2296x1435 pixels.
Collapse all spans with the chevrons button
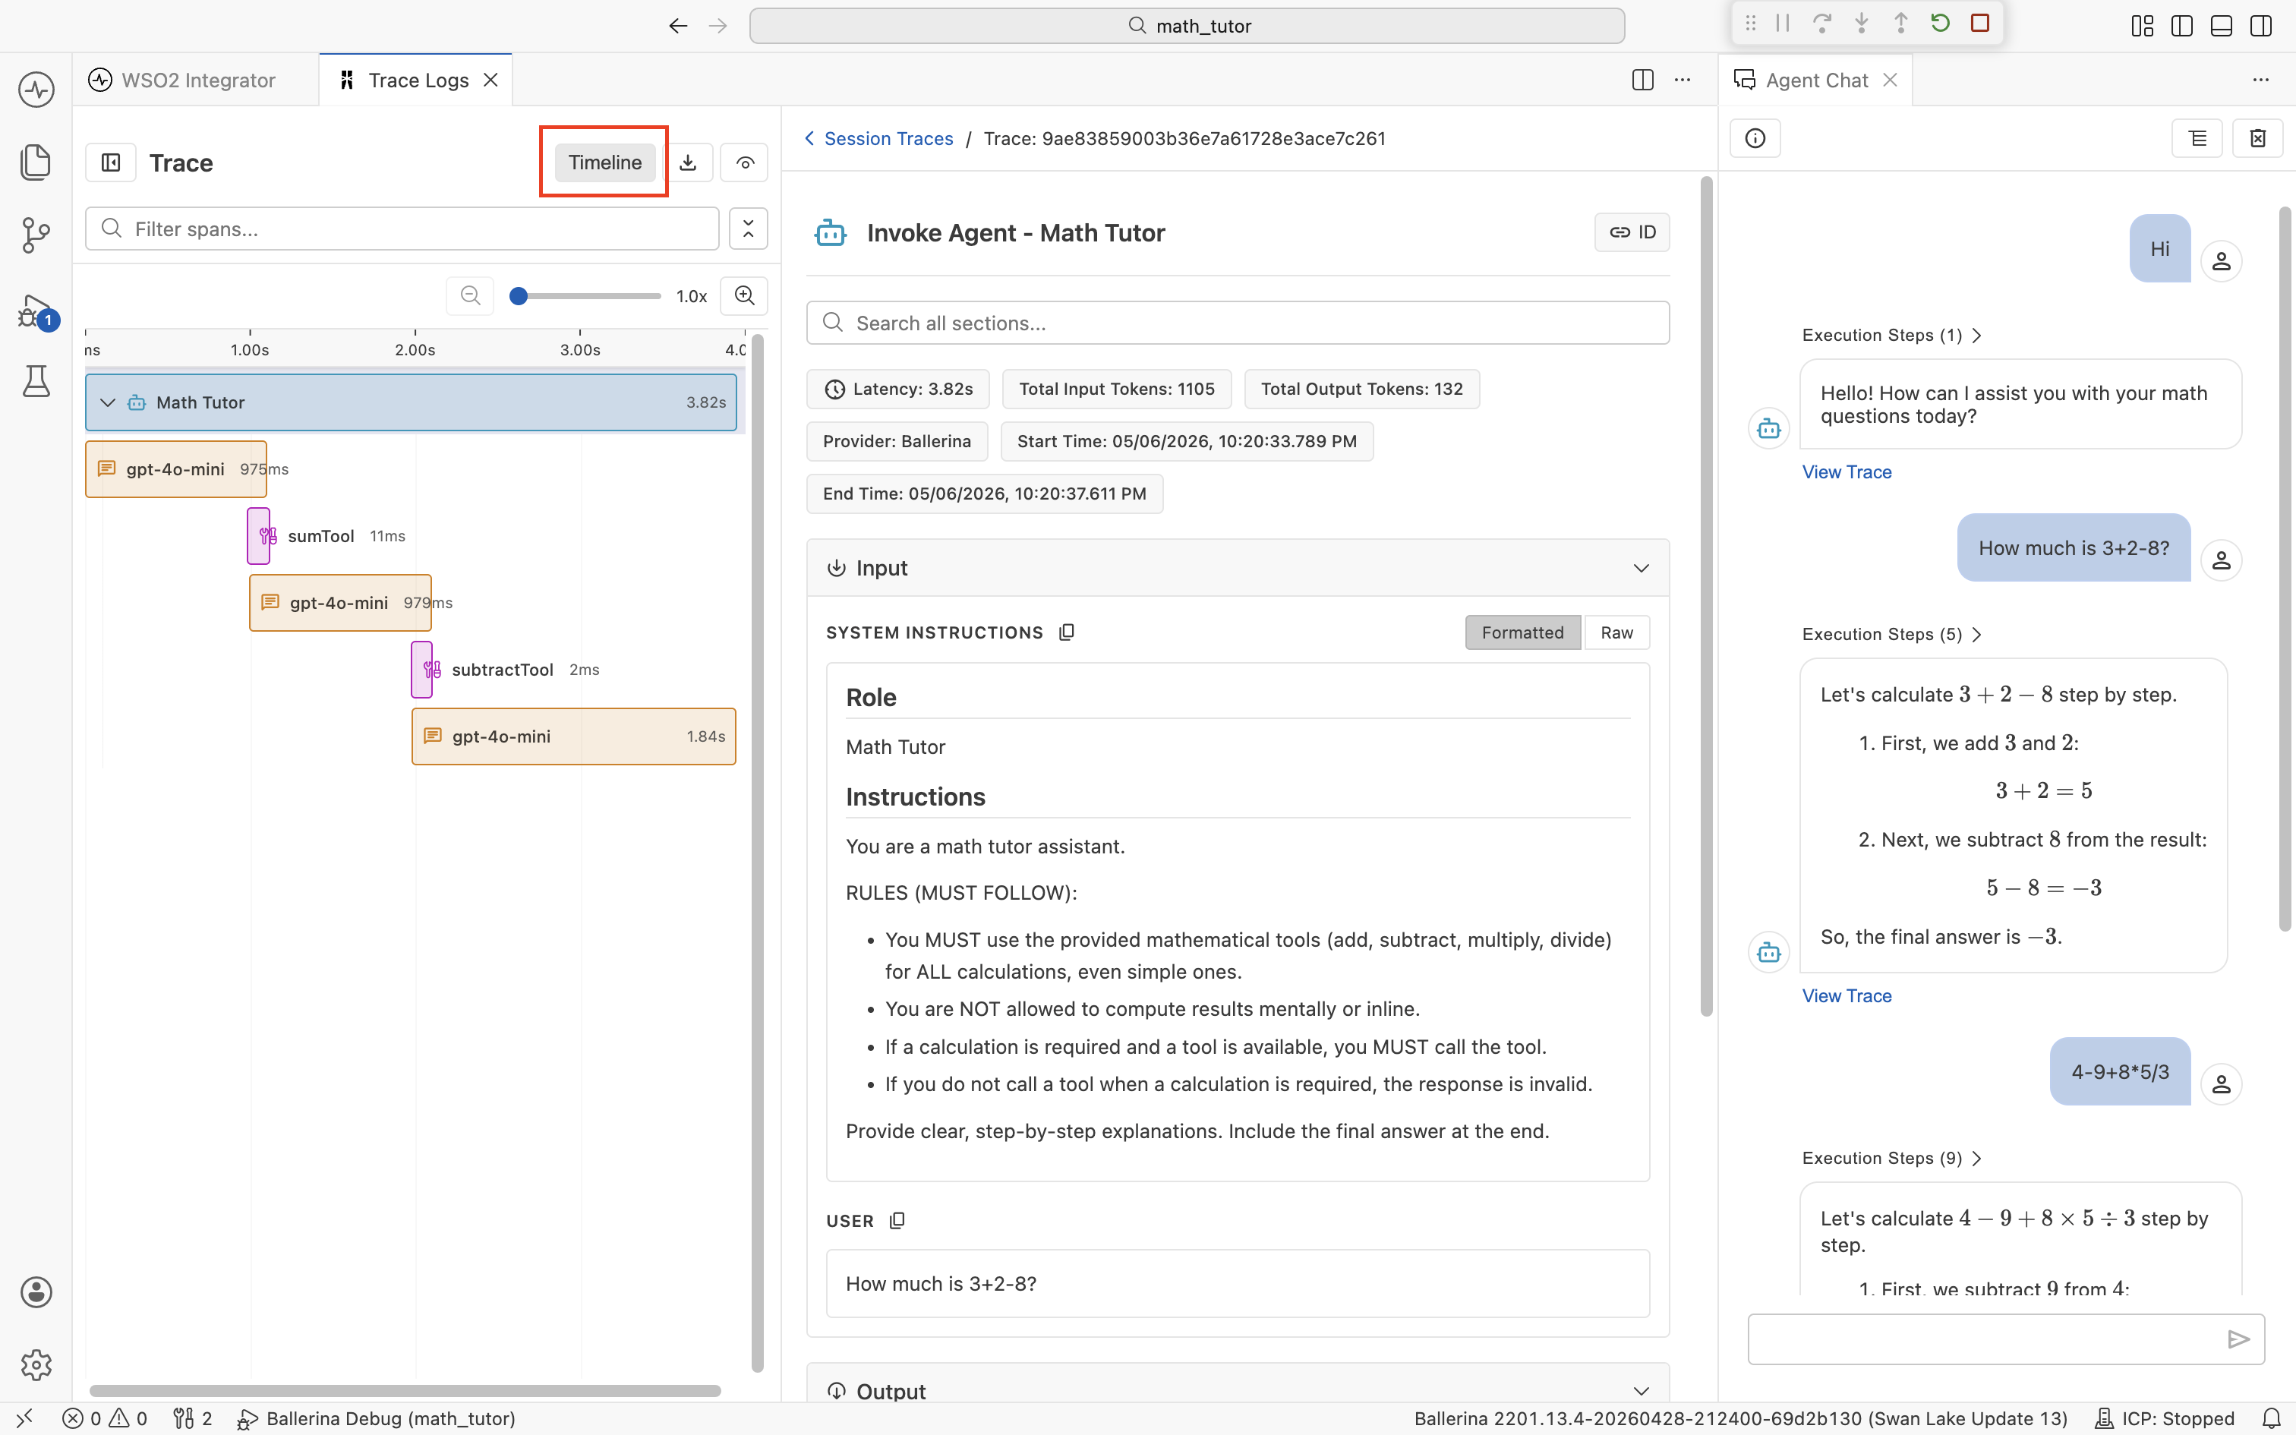point(748,229)
